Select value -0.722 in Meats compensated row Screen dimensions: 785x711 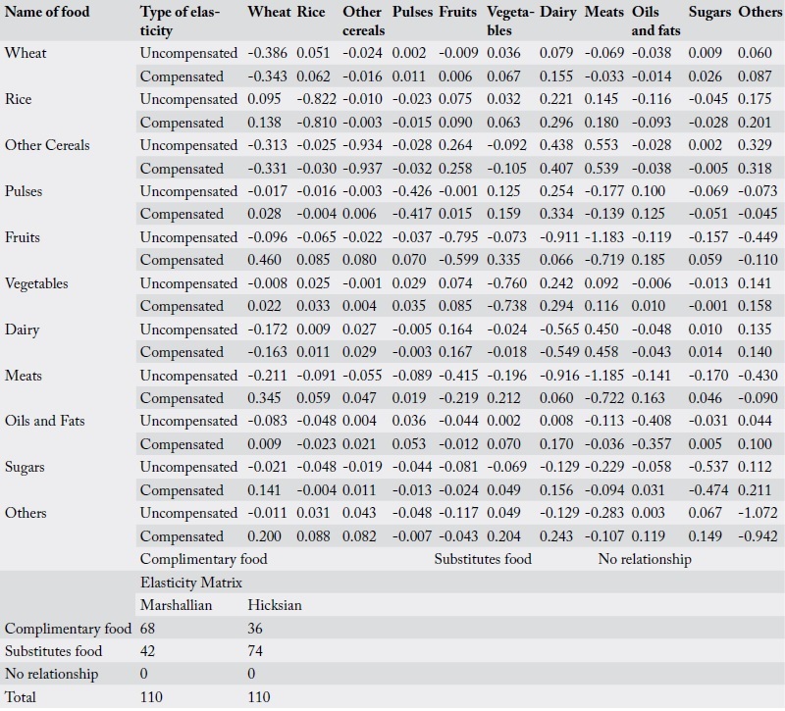coord(604,398)
